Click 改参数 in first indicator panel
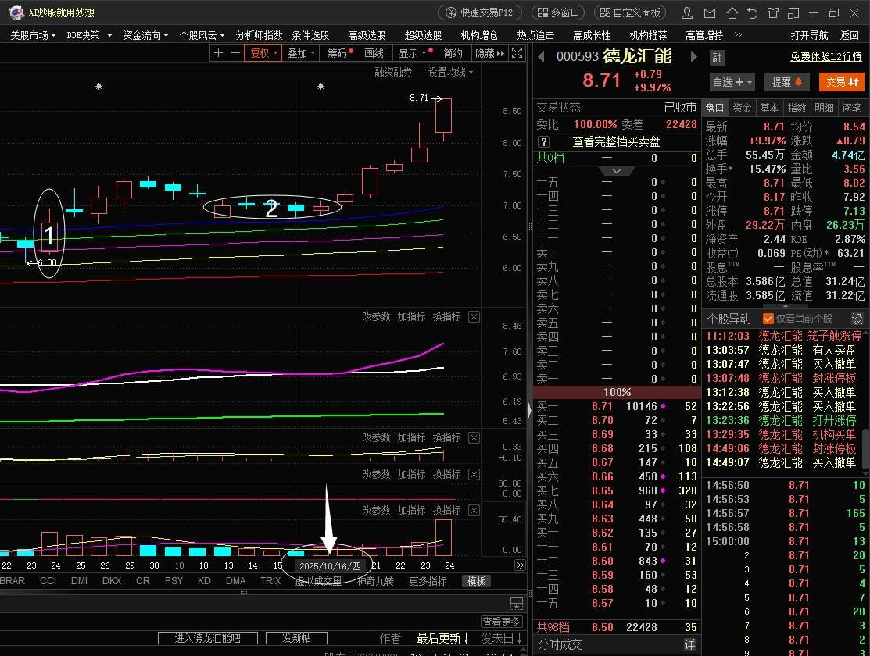The width and height of the screenshot is (870, 656). click(x=376, y=316)
